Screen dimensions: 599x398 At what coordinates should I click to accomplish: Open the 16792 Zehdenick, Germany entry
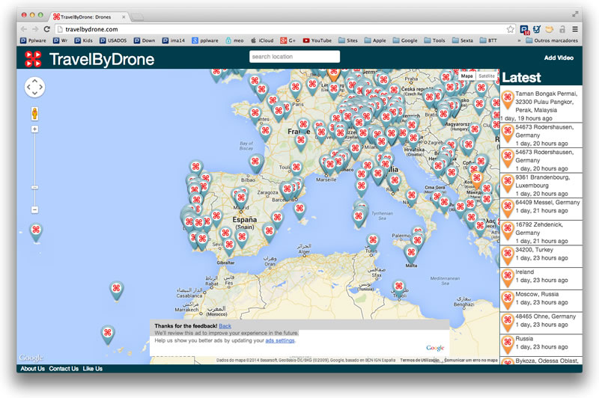coord(541,233)
